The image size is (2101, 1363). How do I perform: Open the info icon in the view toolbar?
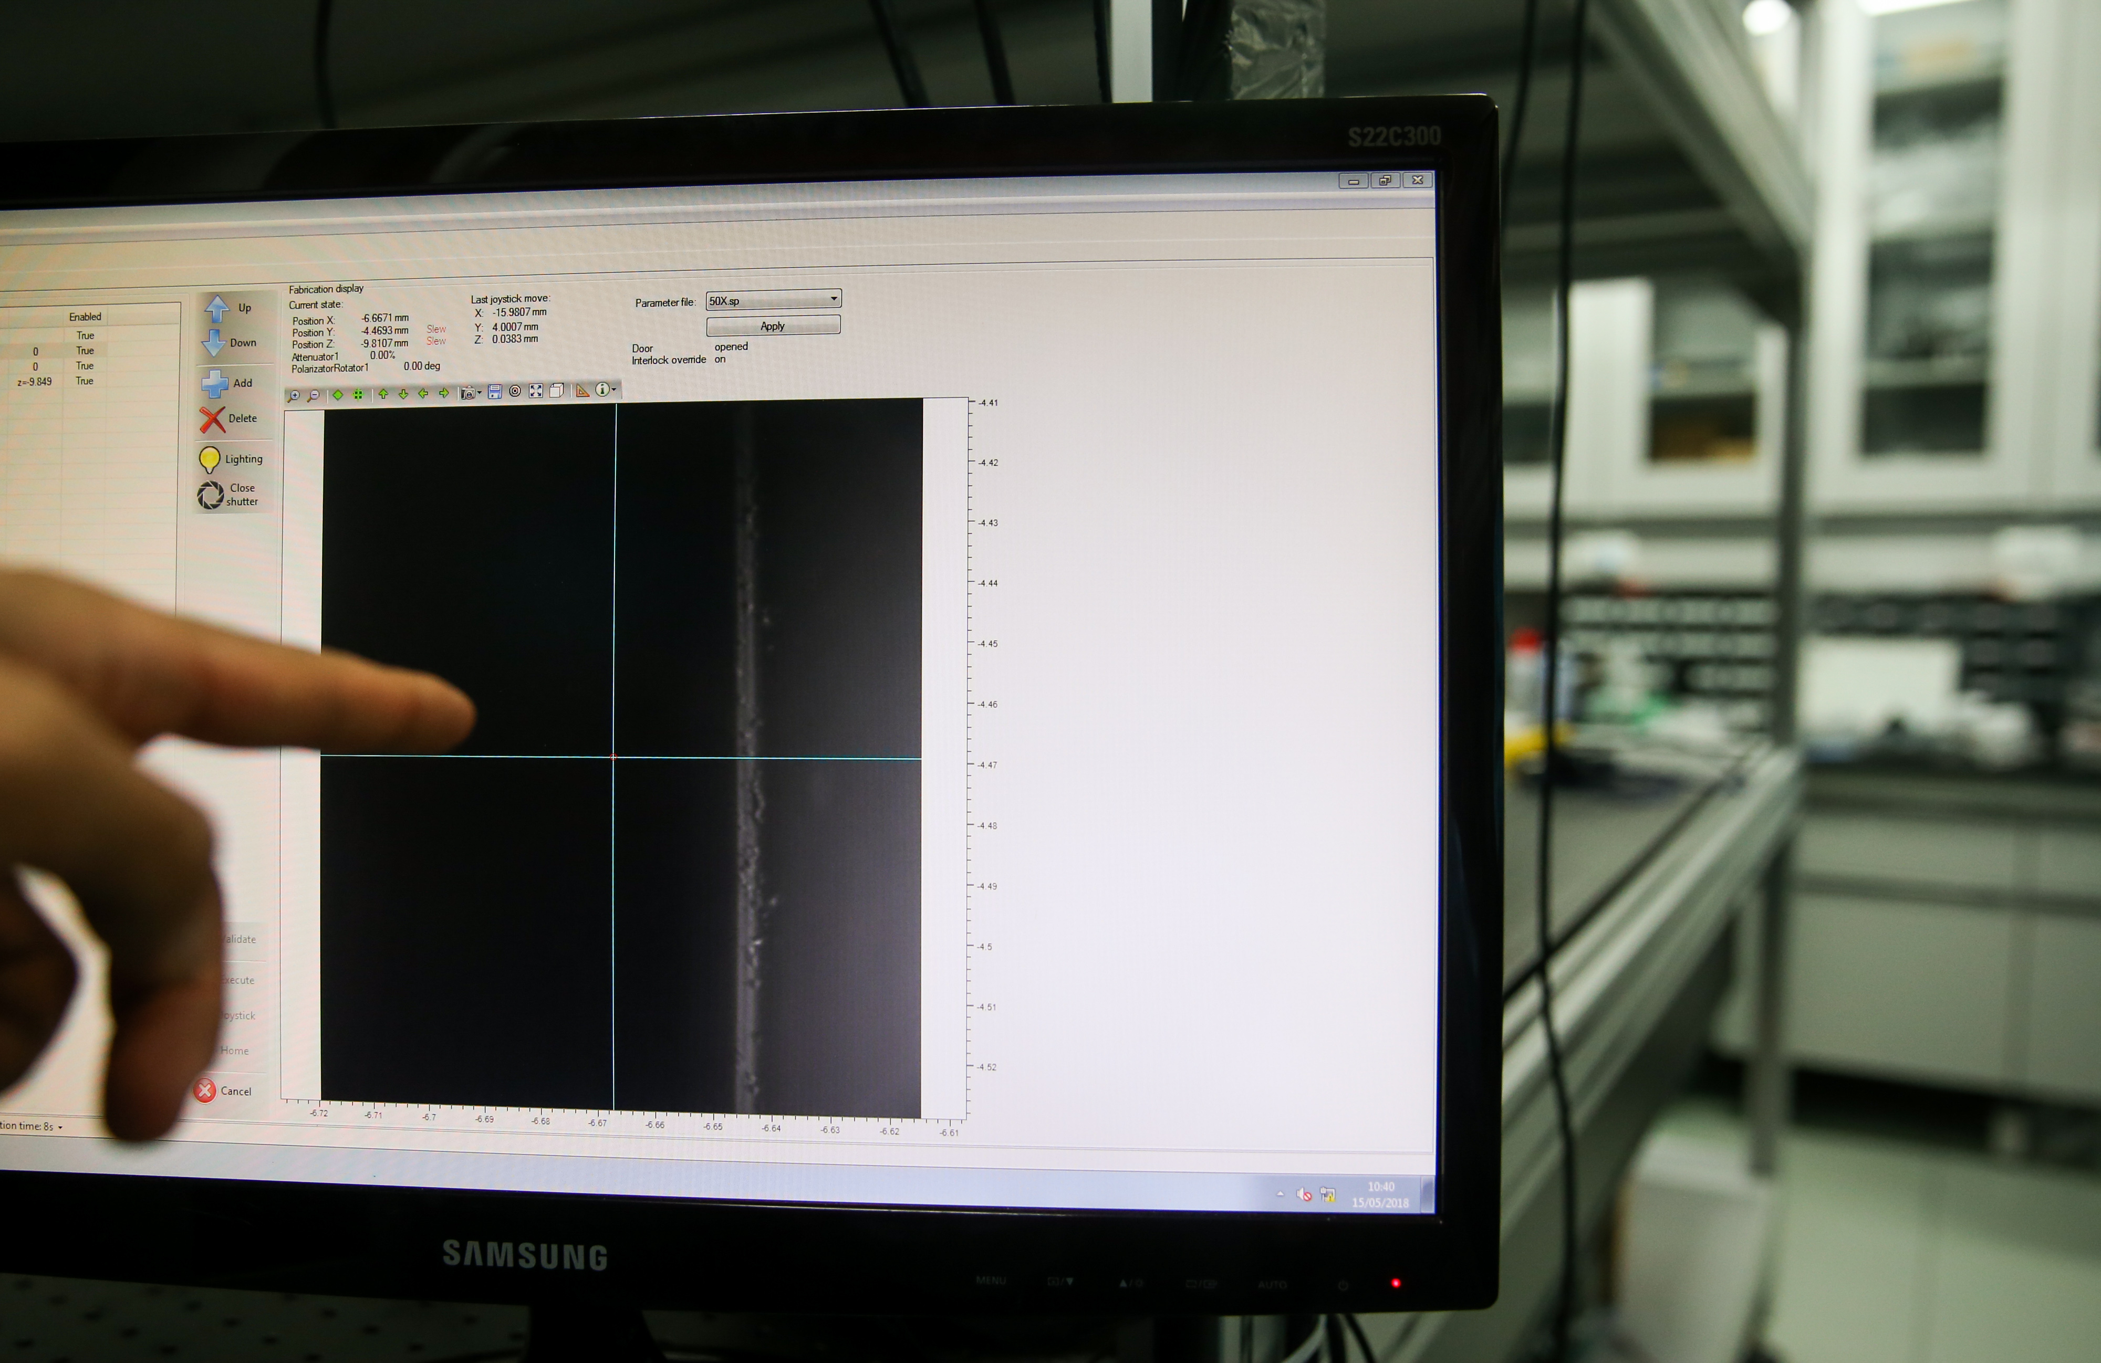(602, 389)
